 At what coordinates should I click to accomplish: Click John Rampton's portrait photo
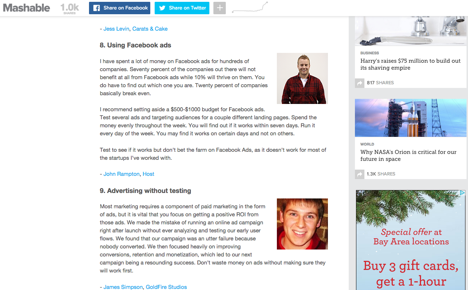pyautogui.click(x=302, y=78)
